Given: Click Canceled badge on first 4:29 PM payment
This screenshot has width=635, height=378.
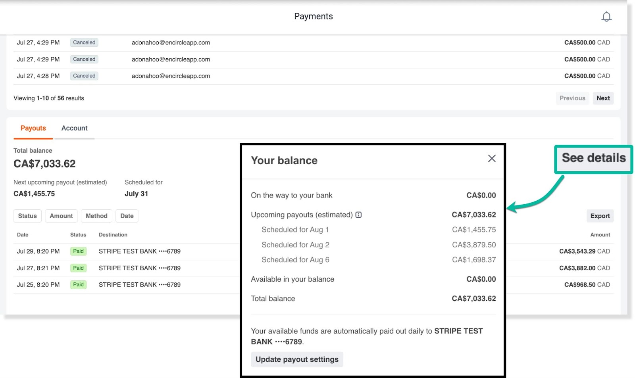Looking at the screenshot, I should pos(84,42).
